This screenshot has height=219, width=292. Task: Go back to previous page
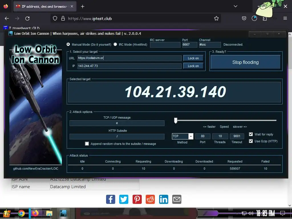7,19
